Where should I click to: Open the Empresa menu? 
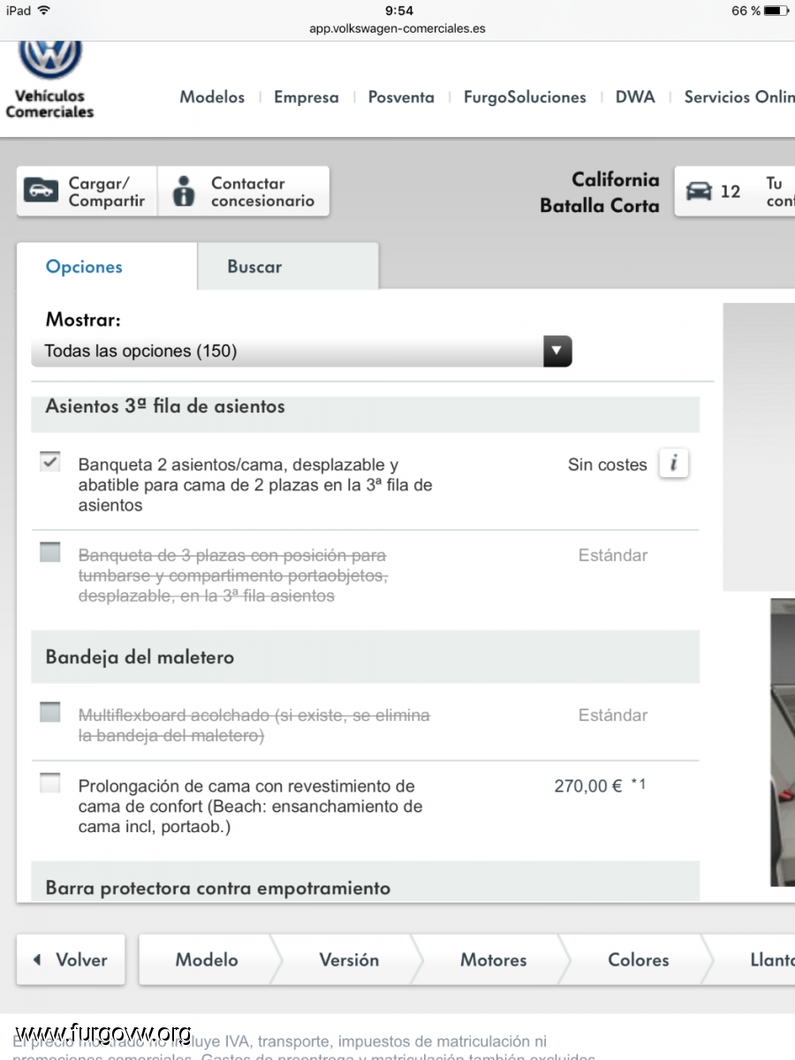click(x=306, y=97)
